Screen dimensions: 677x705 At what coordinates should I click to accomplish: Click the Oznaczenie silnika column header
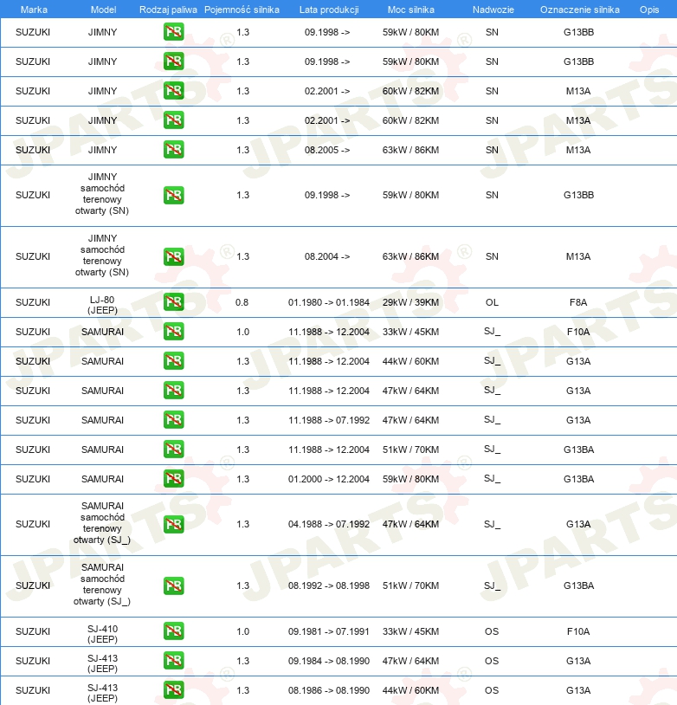579,10
